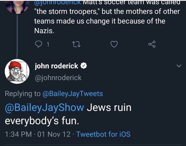Screen dimensions: 186x146
Task: Expand the chevron menu on john roderick's tweet
Action: (x=179, y=66)
